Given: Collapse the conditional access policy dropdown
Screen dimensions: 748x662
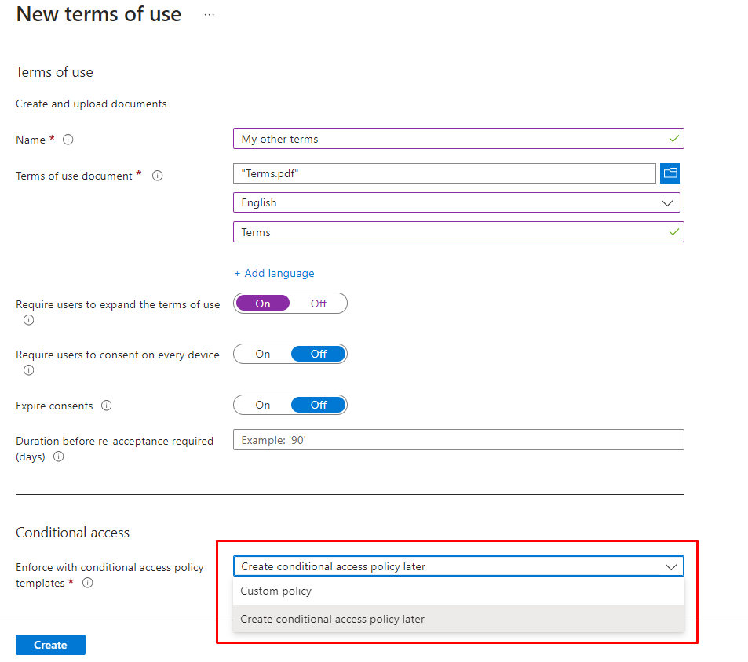Looking at the screenshot, I should (x=670, y=566).
